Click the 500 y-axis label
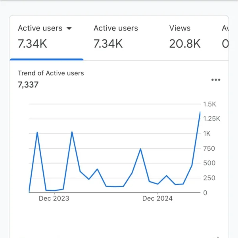Image resolution: width=238 pixels, height=238 pixels. tap(209, 163)
